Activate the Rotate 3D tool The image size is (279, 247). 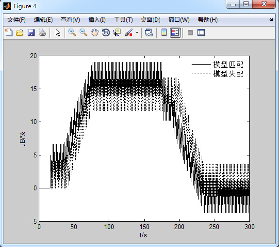point(106,32)
